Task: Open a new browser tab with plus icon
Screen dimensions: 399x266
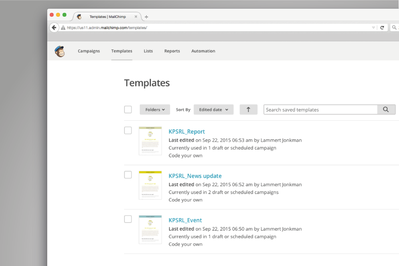Action: coord(146,17)
